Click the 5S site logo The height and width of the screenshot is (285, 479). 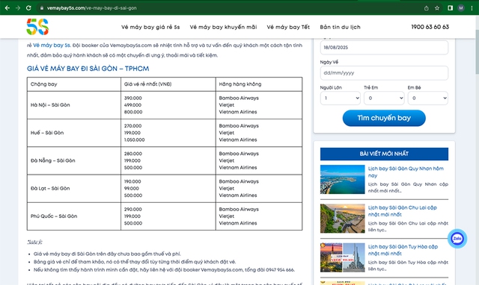[37, 27]
